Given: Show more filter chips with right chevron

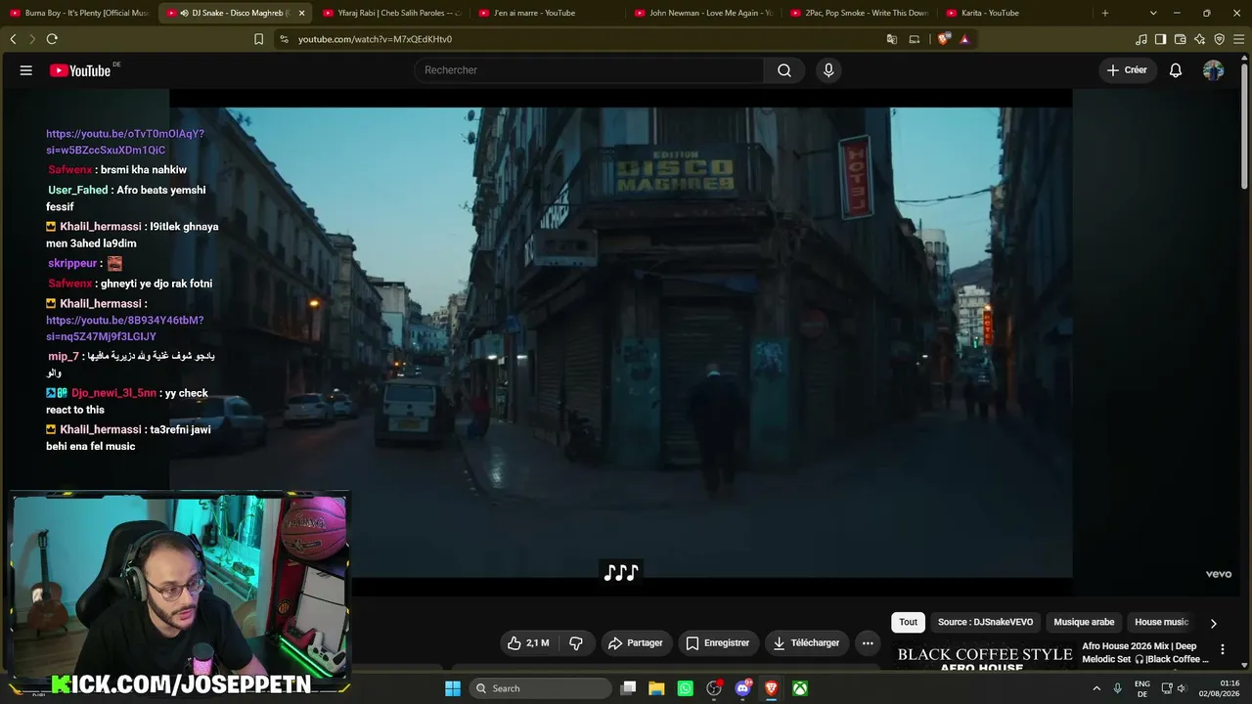Looking at the screenshot, I should point(1214,623).
